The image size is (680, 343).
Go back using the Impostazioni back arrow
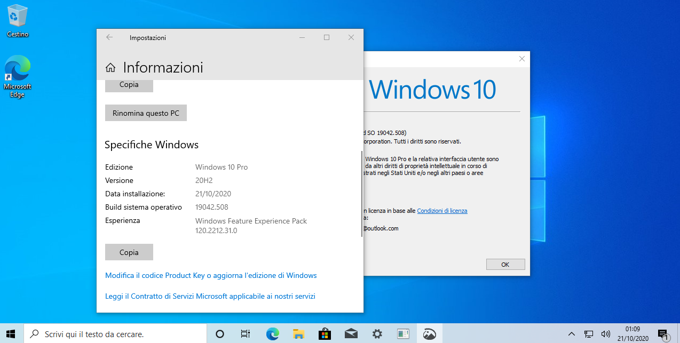109,37
